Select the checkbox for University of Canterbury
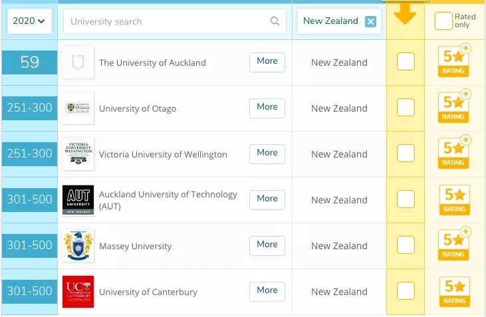This screenshot has height=317, width=486. (406, 291)
